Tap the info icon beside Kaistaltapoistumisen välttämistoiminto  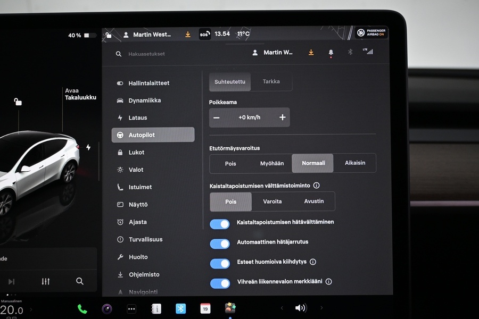(316, 186)
